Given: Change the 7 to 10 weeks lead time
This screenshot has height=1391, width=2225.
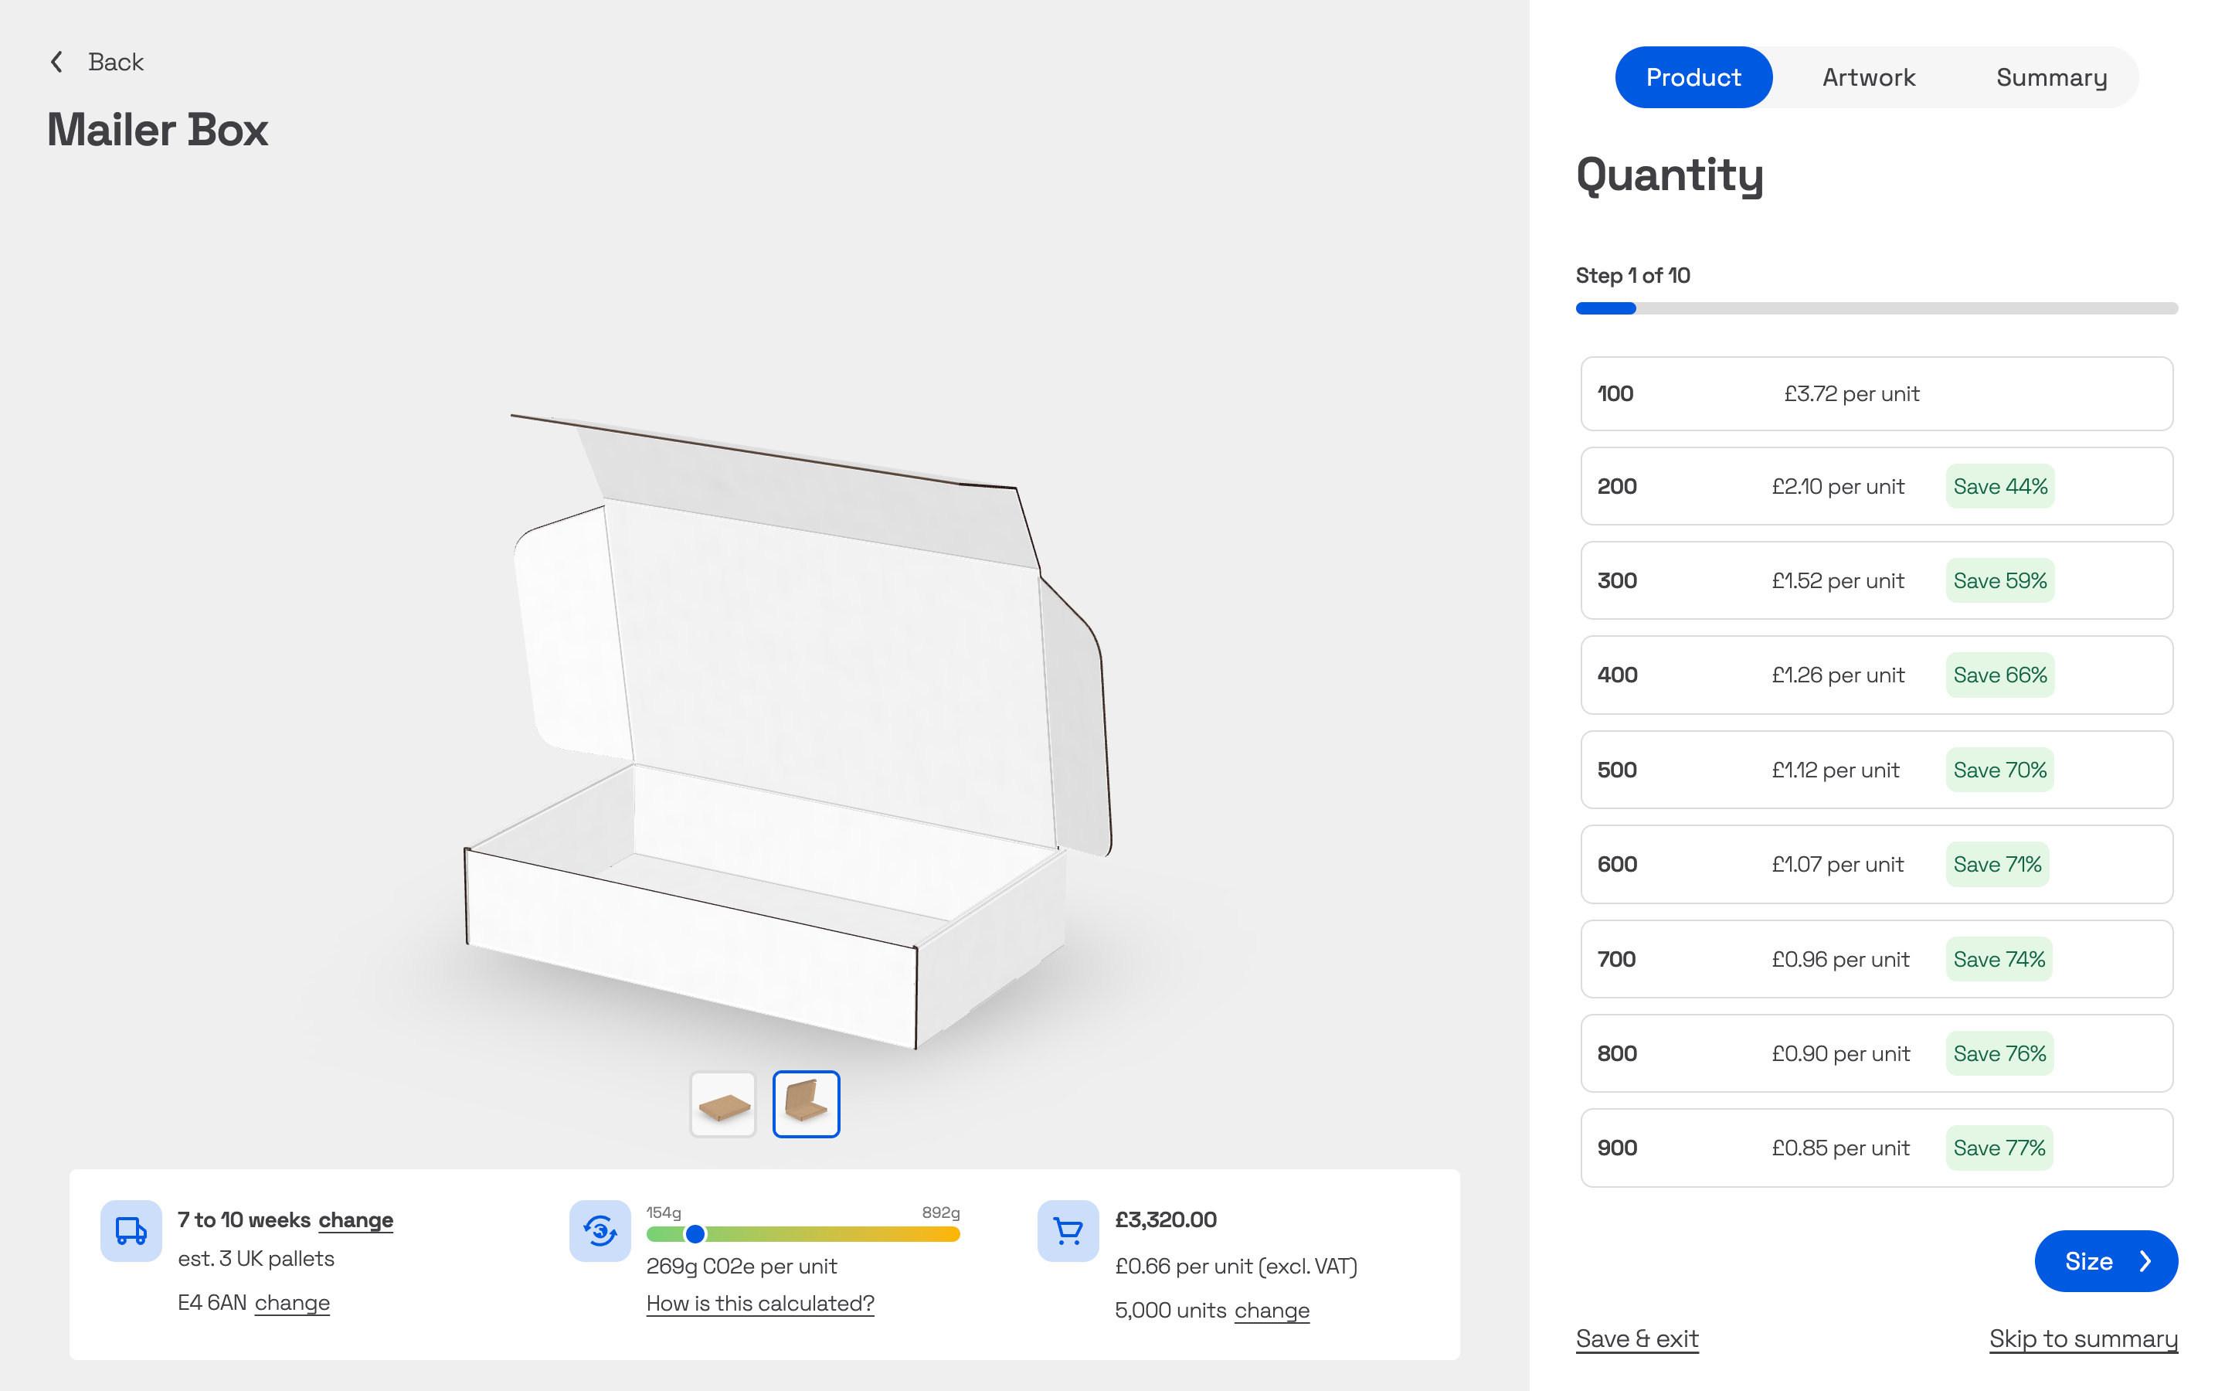Looking at the screenshot, I should 356,1220.
